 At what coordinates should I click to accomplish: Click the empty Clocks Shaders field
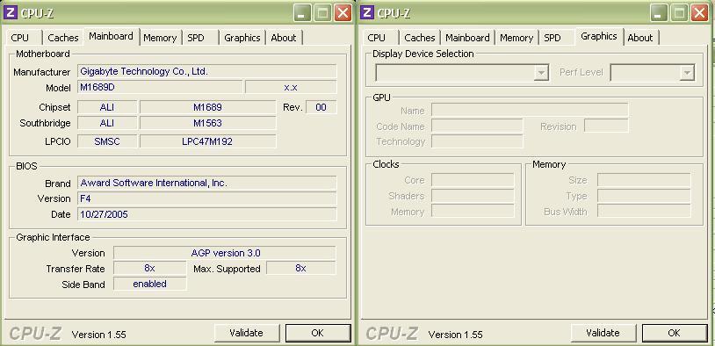[x=473, y=196]
